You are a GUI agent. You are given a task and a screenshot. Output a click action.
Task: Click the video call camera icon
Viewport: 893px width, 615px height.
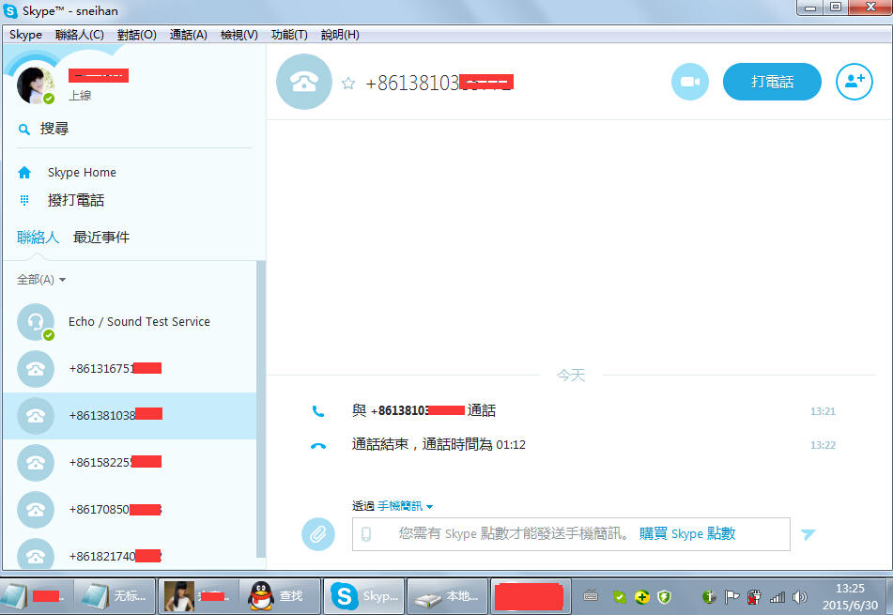click(689, 82)
